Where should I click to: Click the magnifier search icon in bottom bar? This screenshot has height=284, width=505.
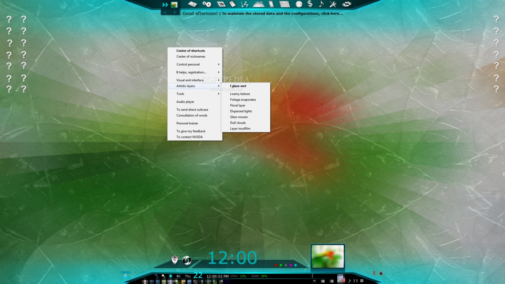click(x=163, y=276)
